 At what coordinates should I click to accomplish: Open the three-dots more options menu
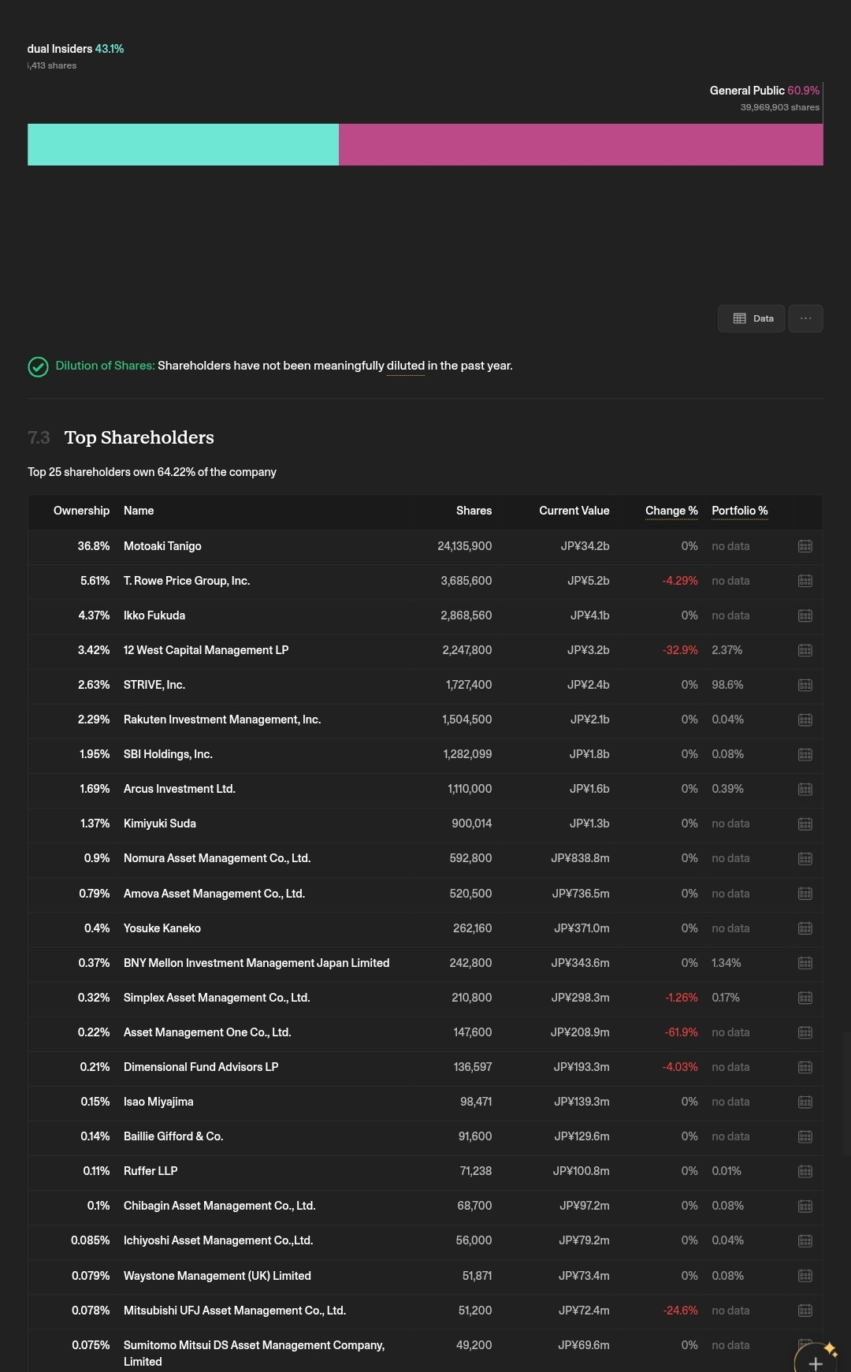[x=805, y=318]
